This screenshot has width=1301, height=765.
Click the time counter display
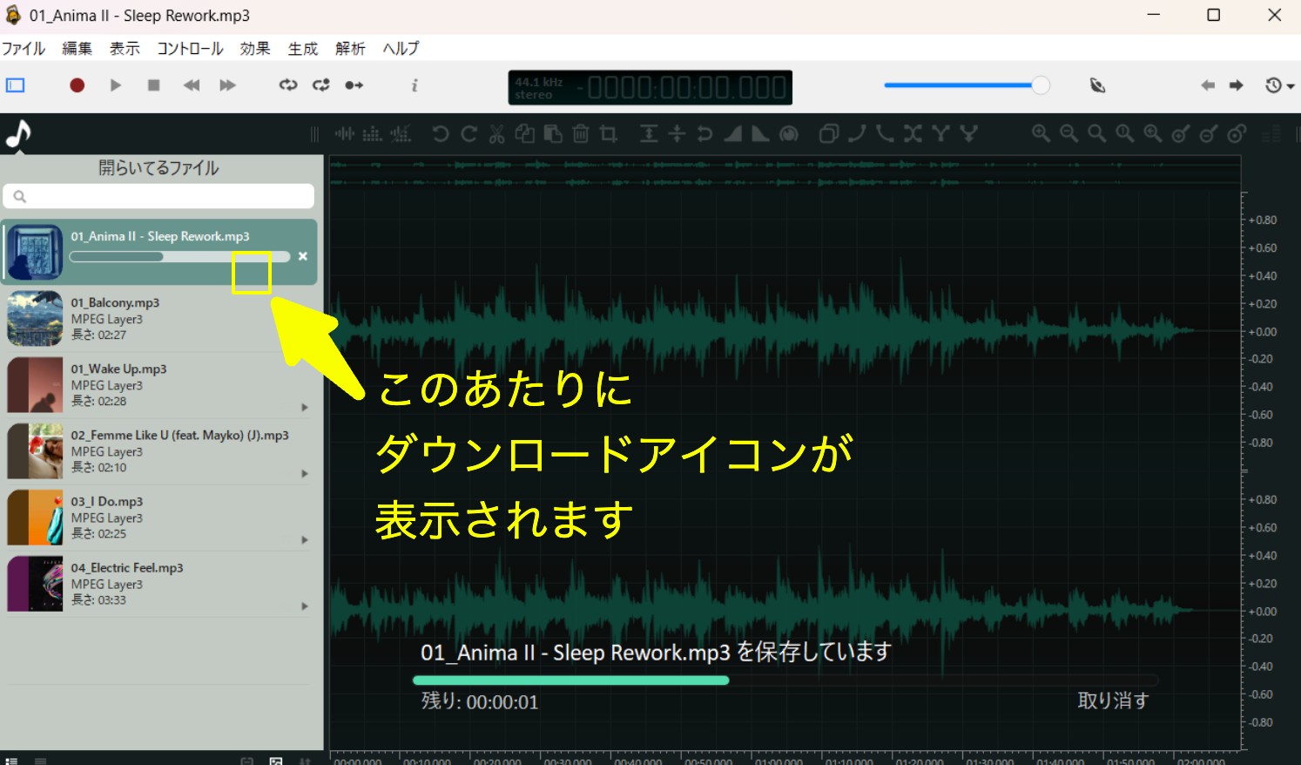point(650,87)
